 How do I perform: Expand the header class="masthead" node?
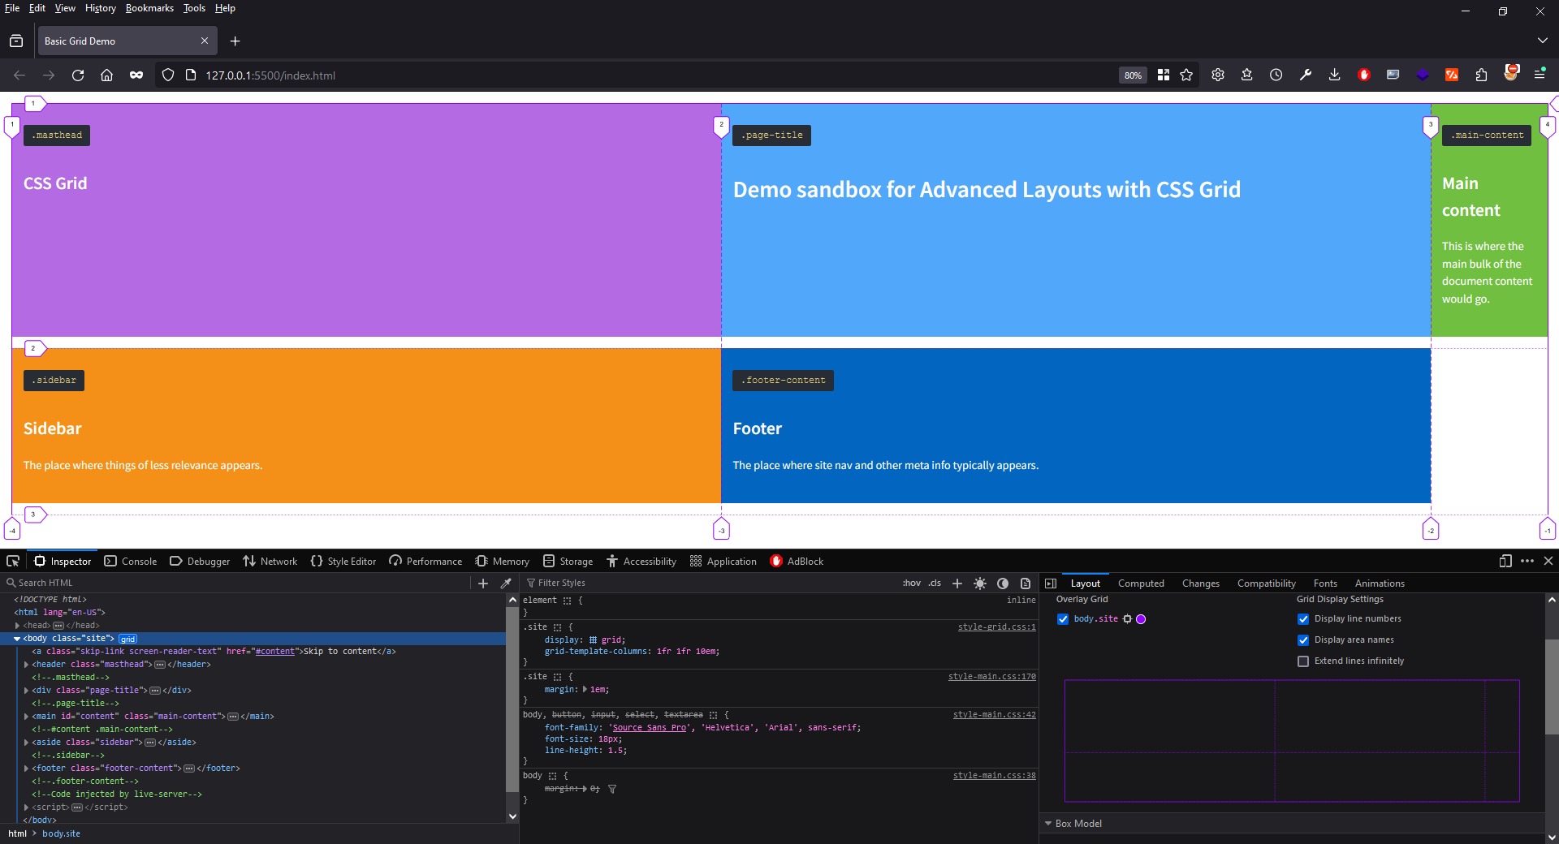26,665
